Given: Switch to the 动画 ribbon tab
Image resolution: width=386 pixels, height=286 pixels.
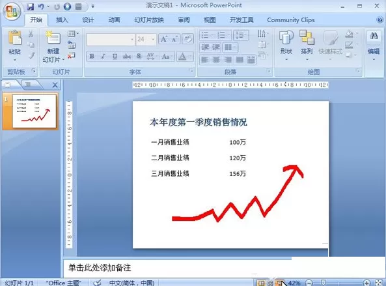Looking at the screenshot, I should 114,20.
